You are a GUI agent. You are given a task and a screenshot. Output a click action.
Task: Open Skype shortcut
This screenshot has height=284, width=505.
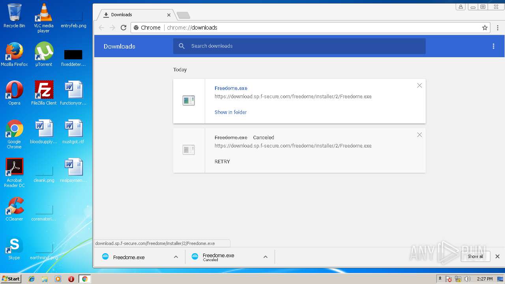[14, 248]
